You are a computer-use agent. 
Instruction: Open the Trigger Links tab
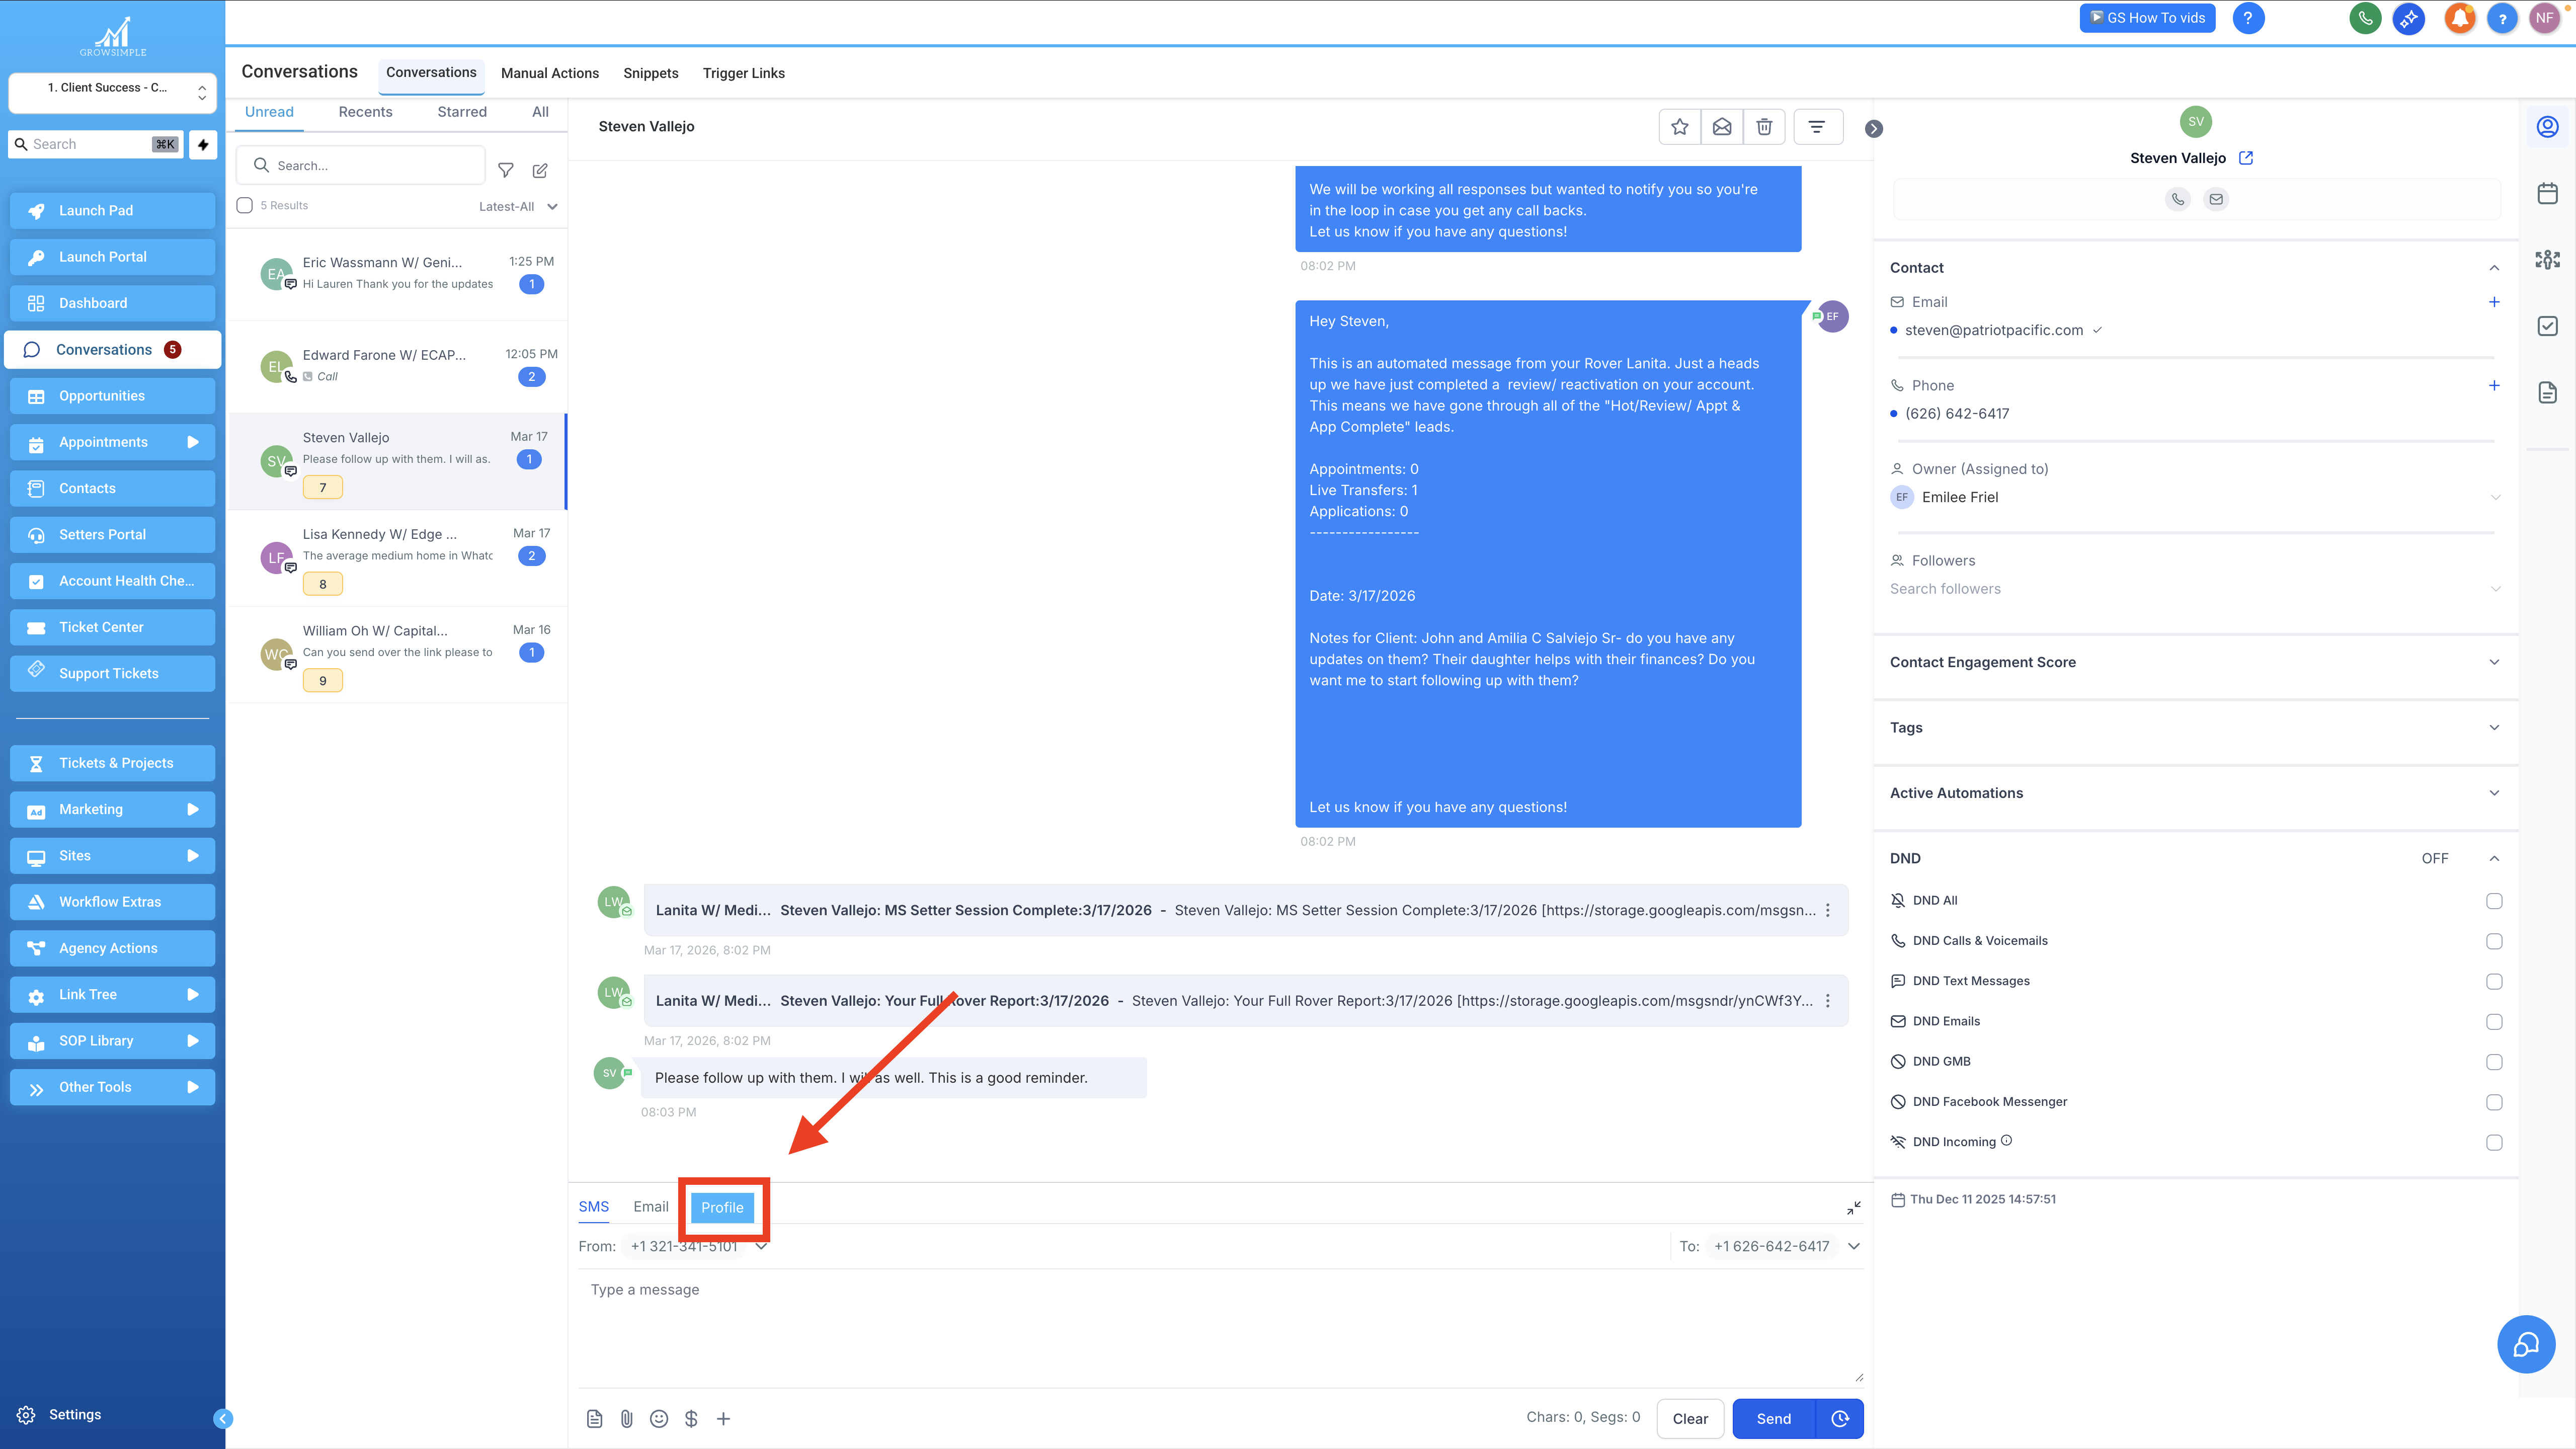pos(743,73)
